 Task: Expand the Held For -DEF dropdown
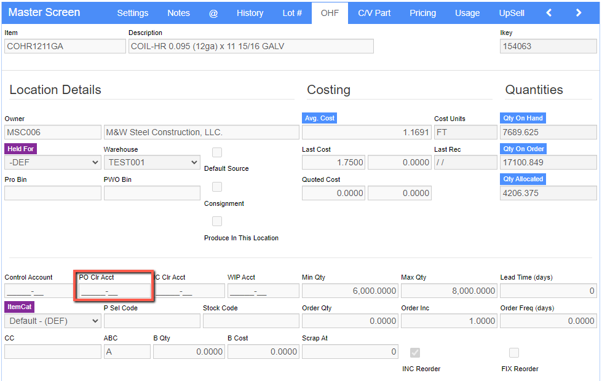53,162
